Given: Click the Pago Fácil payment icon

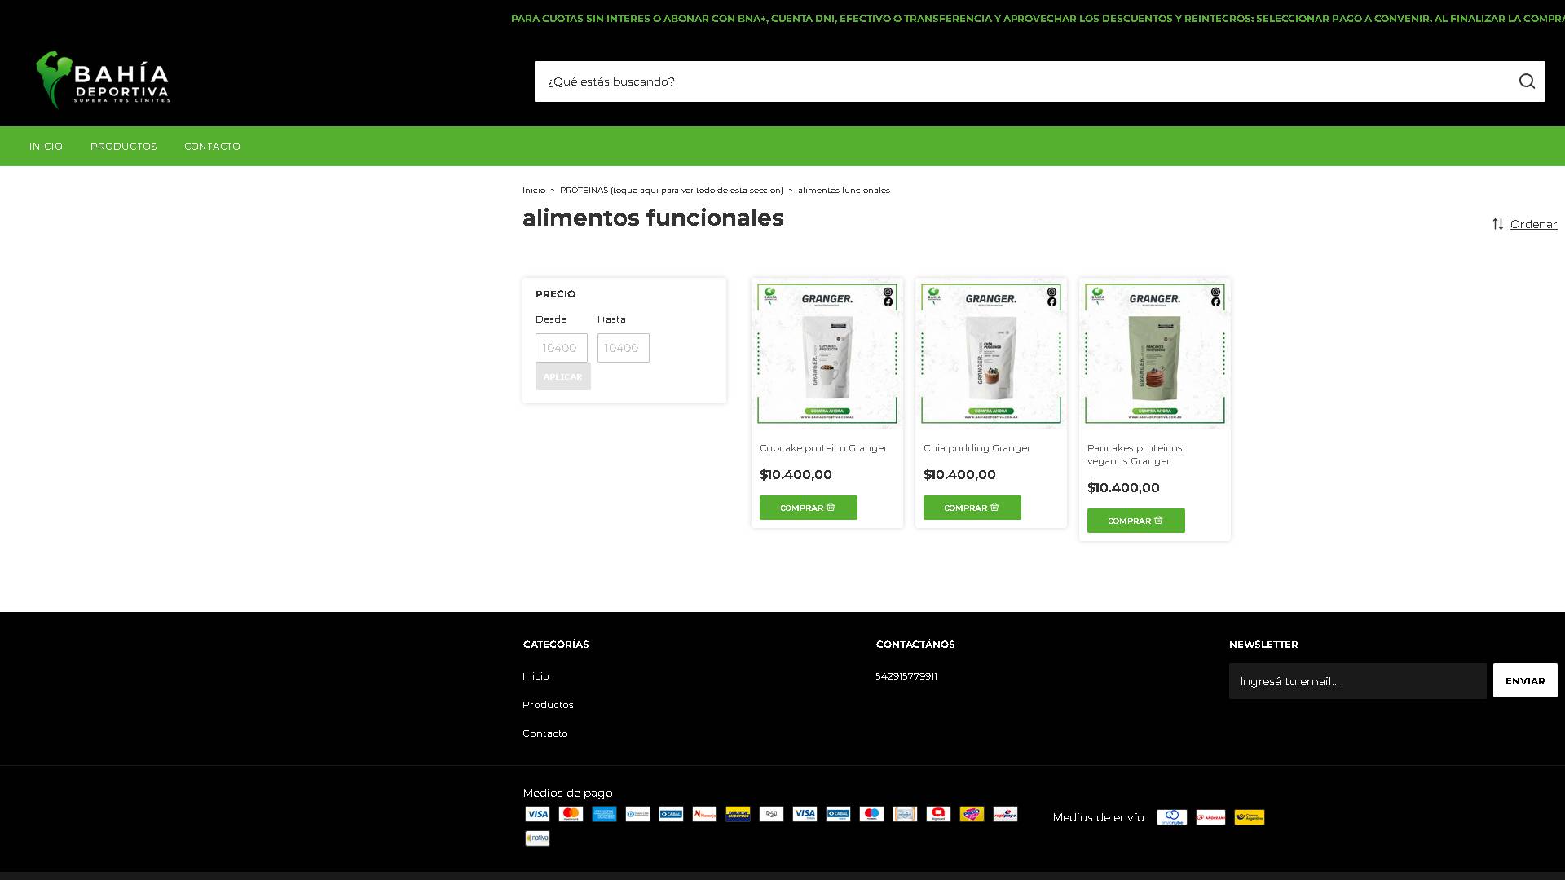Looking at the screenshot, I should click(972, 814).
